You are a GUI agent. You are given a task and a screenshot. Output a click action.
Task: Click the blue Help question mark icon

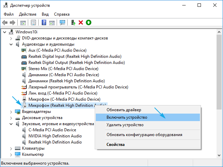pos(44,22)
